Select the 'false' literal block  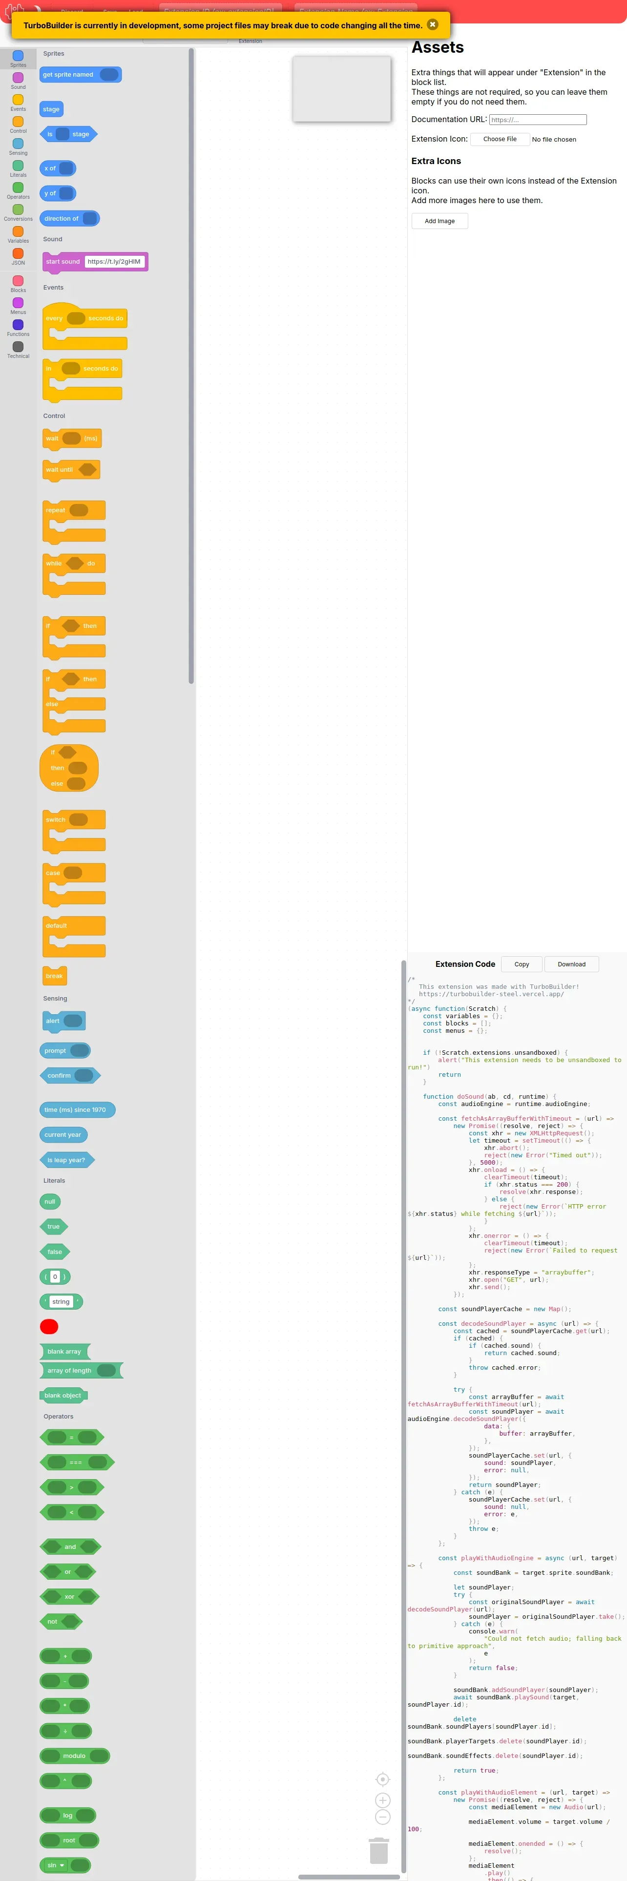pos(55,1252)
